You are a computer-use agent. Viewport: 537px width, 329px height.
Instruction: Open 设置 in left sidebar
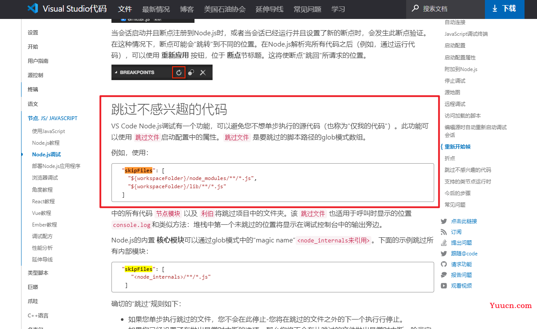33,32
